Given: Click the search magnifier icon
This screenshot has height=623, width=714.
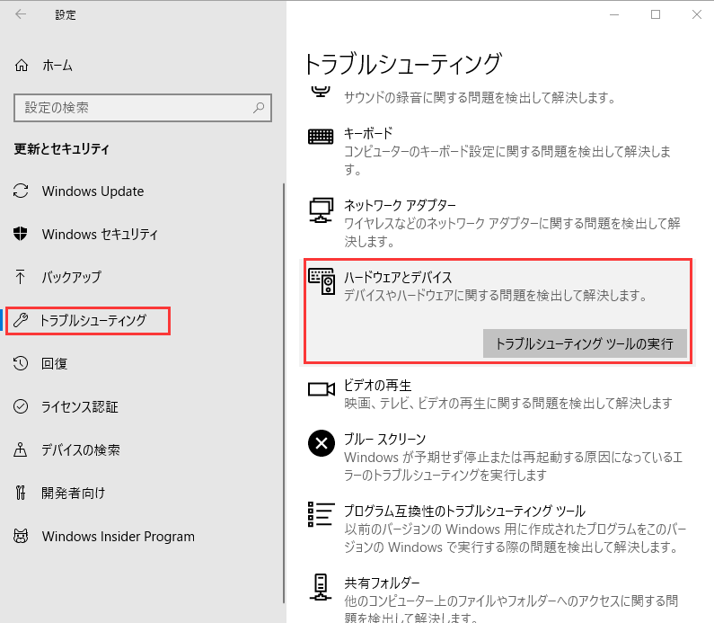Looking at the screenshot, I should pyautogui.click(x=259, y=108).
